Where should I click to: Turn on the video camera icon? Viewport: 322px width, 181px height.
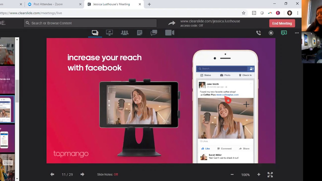coord(170,33)
